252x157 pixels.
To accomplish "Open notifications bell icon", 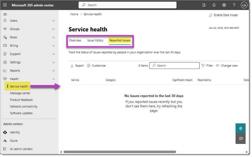I will click(214, 5).
